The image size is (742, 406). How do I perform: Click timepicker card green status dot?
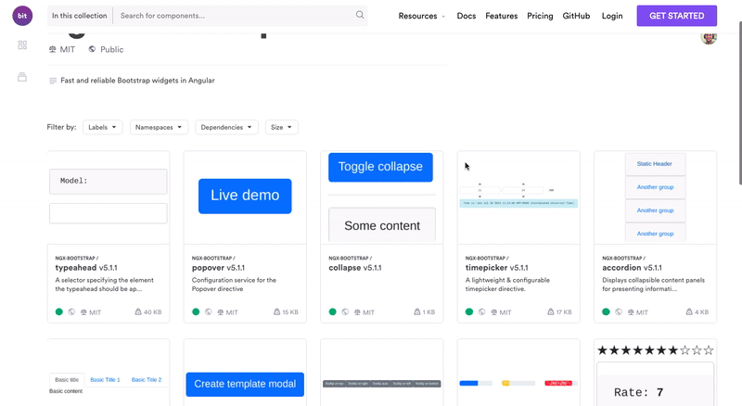coord(469,311)
